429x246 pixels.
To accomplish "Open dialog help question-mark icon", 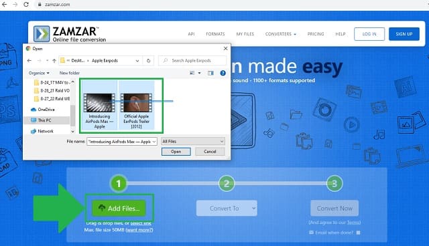I will pos(223,73).
